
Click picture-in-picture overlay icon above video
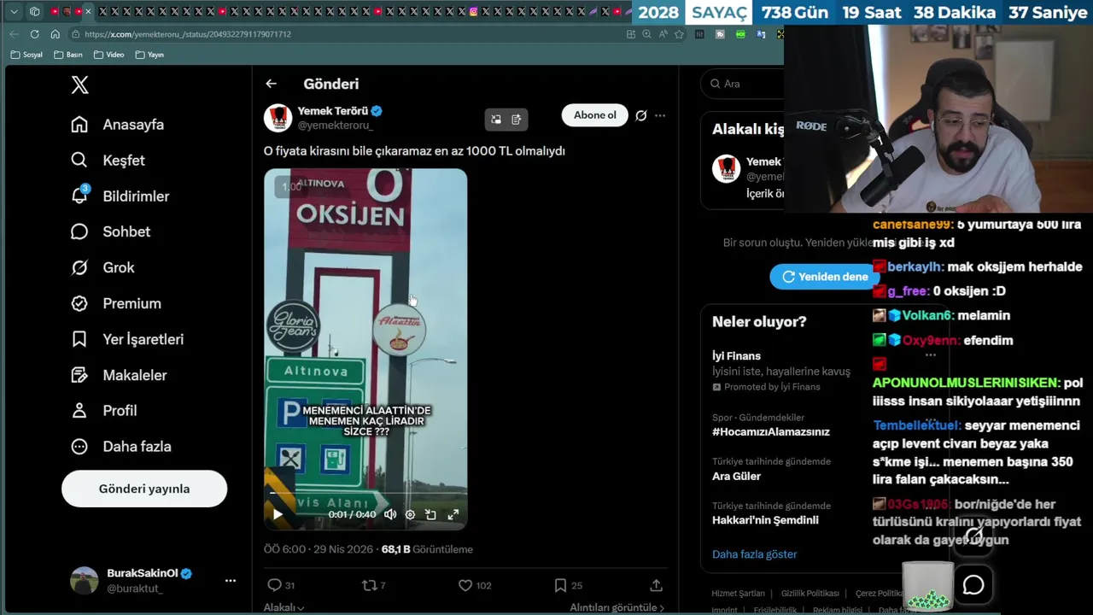pos(495,120)
